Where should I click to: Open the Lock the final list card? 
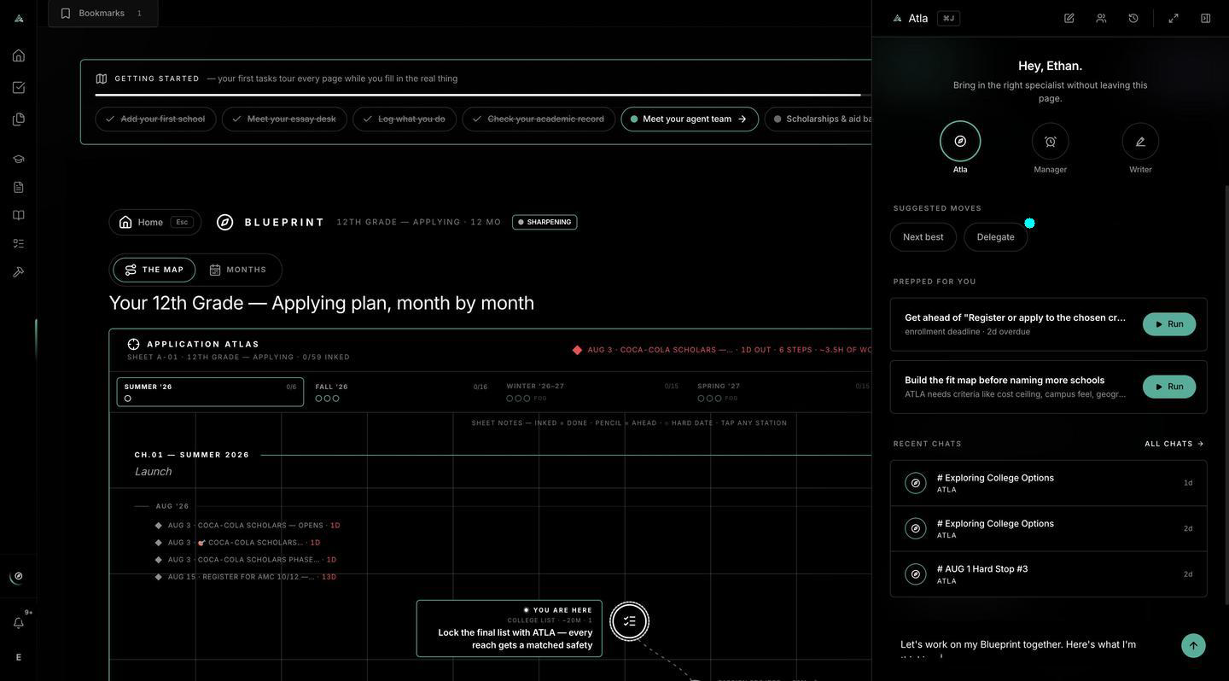click(510, 629)
